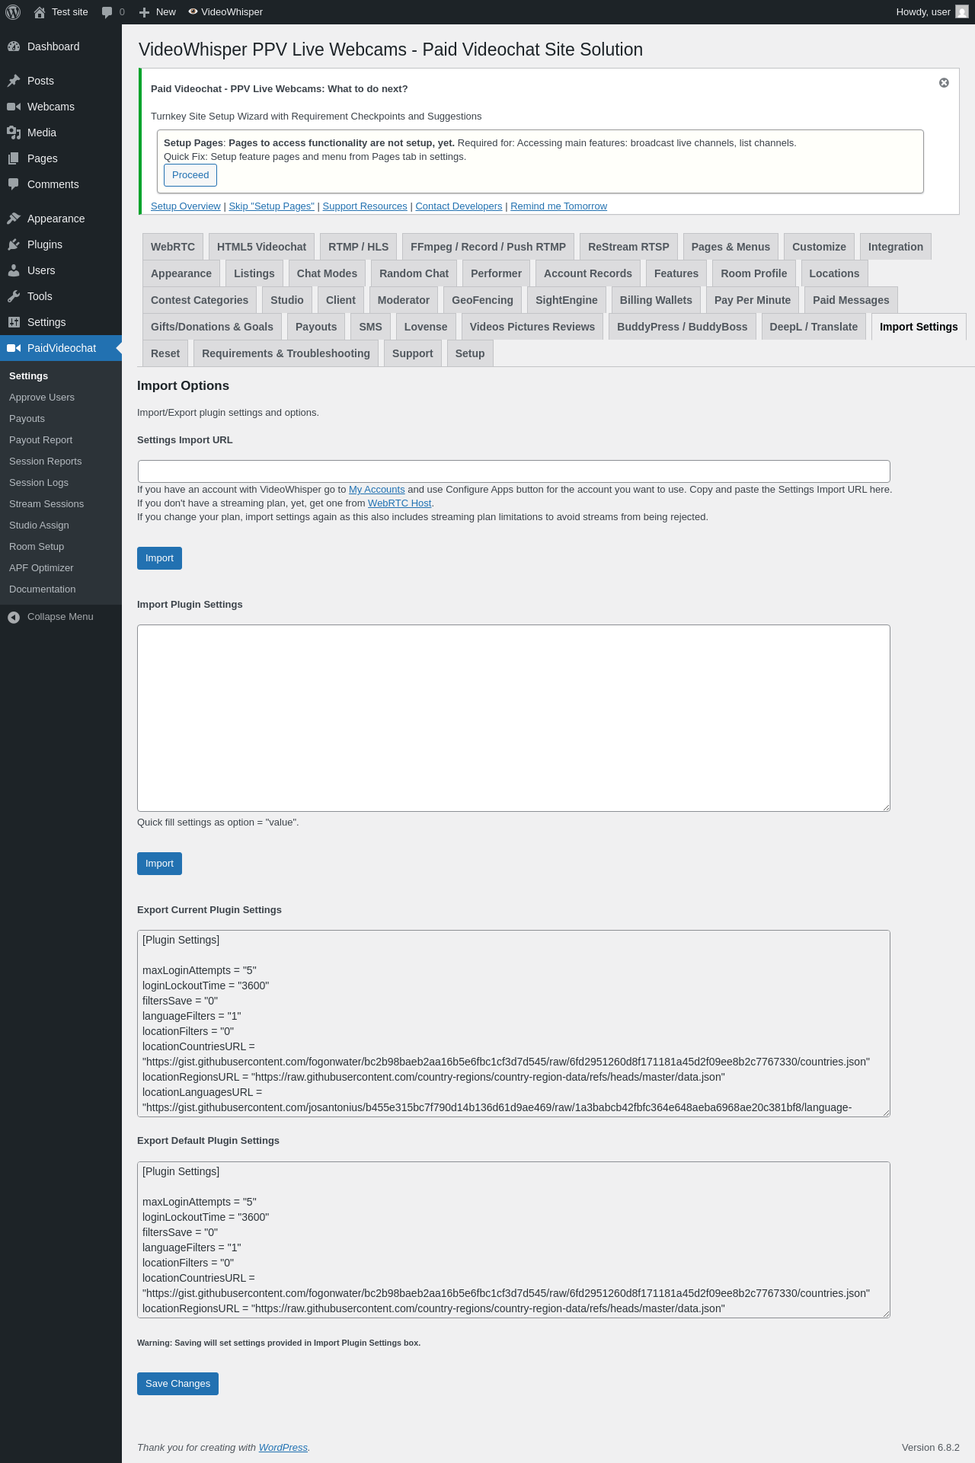This screenshot has height=1463, width=975.
Task: Open the WordPress logo menu
Action: click(13, 12)
